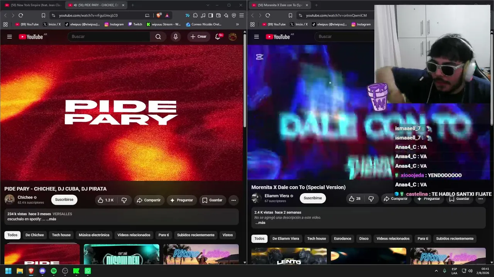Viewport: 494px width, 277px height.
Task: Click YouTube logo in left window
Action: coord(31,37)
